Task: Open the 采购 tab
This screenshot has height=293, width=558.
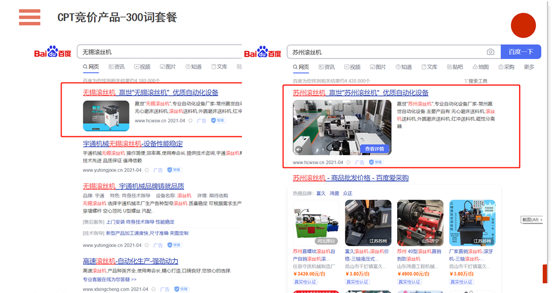Action: (x=506, y=67)
